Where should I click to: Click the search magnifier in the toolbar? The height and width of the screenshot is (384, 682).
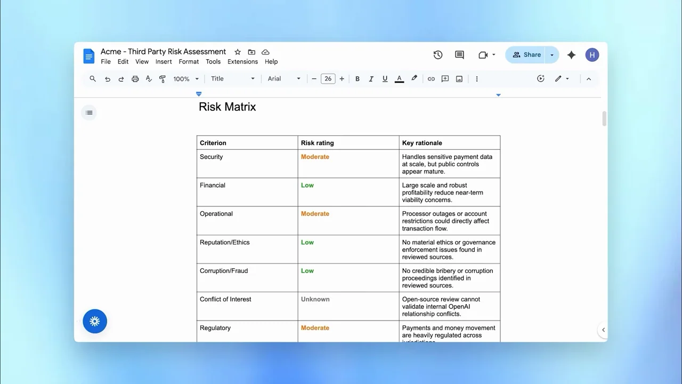pyautogui.click(x=93, y=79)
